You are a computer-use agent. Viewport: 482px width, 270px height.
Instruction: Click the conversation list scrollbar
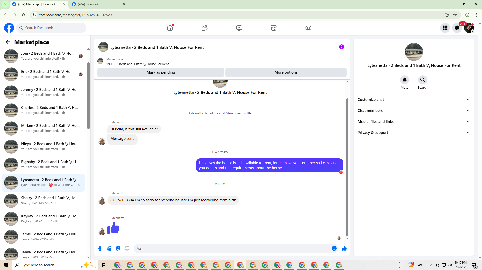point(88,96)
